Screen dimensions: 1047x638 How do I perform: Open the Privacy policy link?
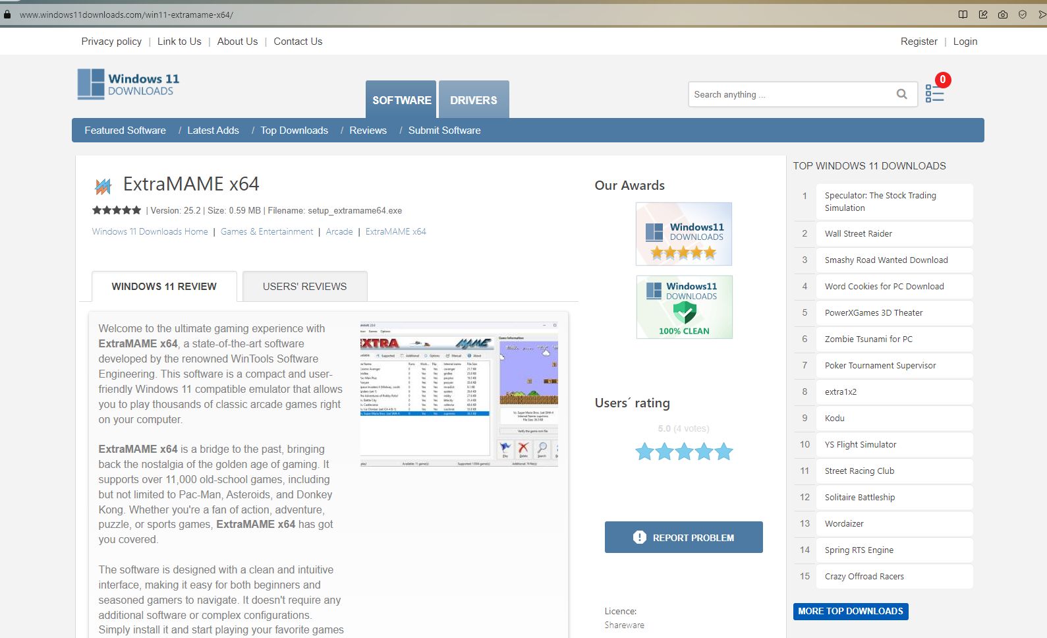(x=111, y=42)
